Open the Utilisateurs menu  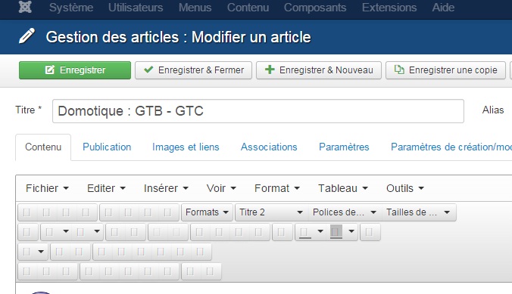(x=136, y=8)
